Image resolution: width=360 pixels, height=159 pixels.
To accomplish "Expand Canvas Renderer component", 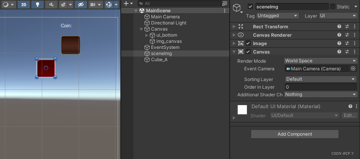I will [x=234, y=35].
